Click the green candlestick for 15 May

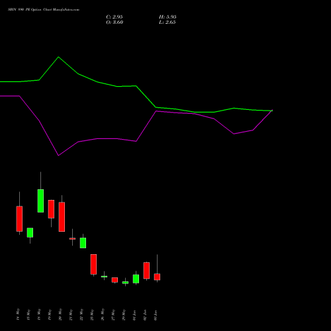click(x=30, y=232)
